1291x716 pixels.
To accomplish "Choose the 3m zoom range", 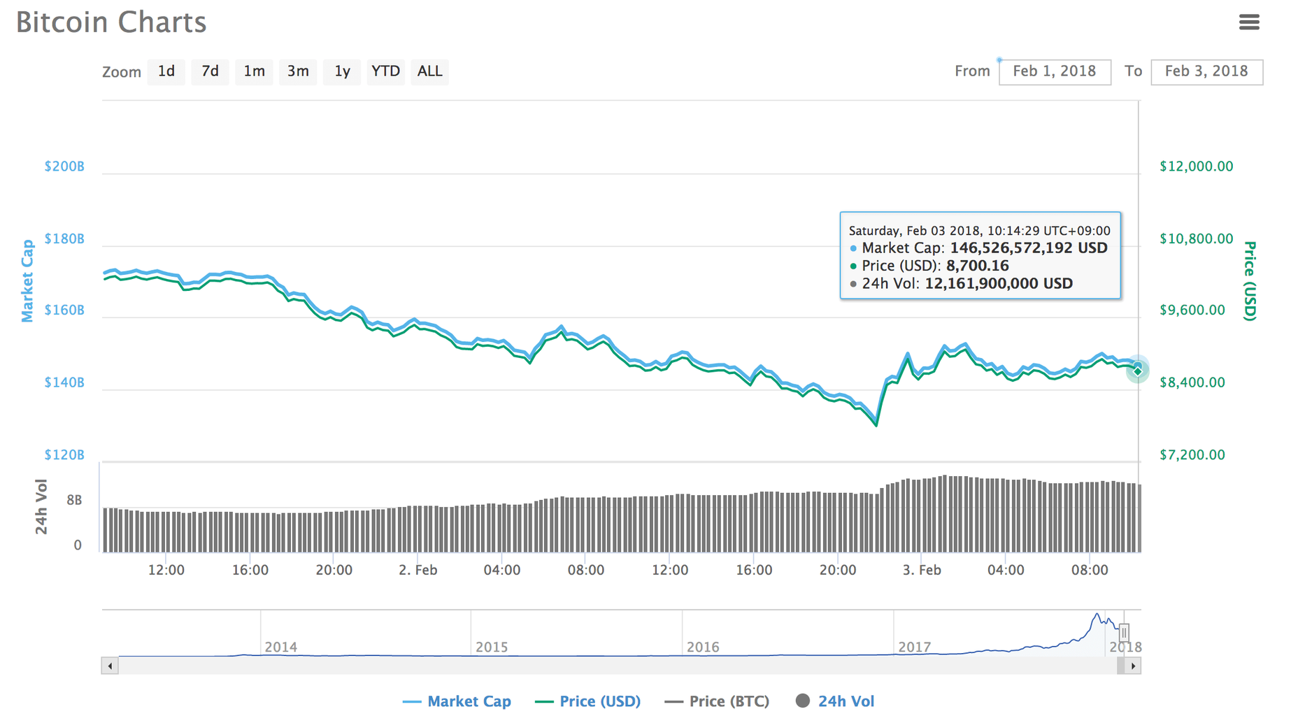I will (298, 71).
